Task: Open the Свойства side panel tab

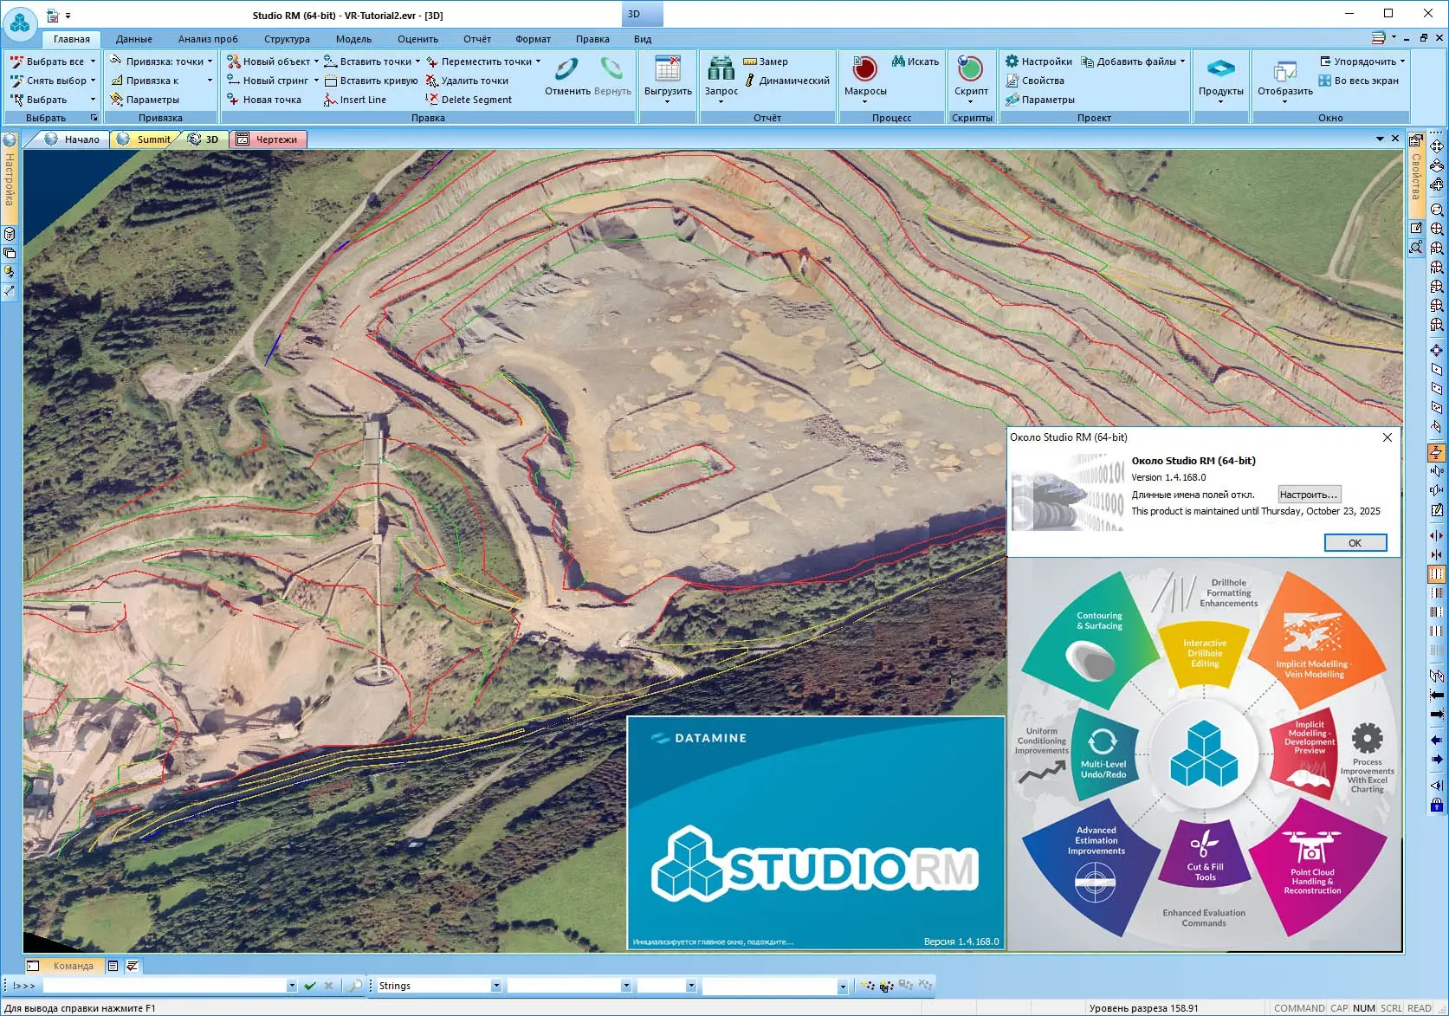Action: click(x=1415, y=175)
